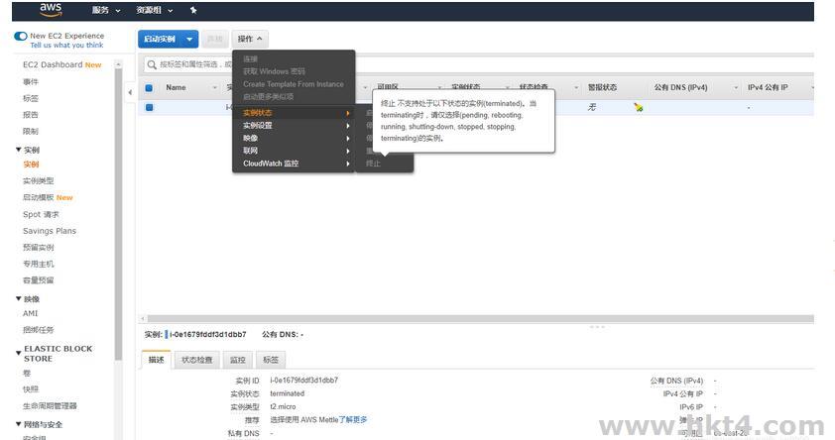The image size is (835, 440).
Task: Collapse the 操作 actions dropdown
Action: point(250,39)
